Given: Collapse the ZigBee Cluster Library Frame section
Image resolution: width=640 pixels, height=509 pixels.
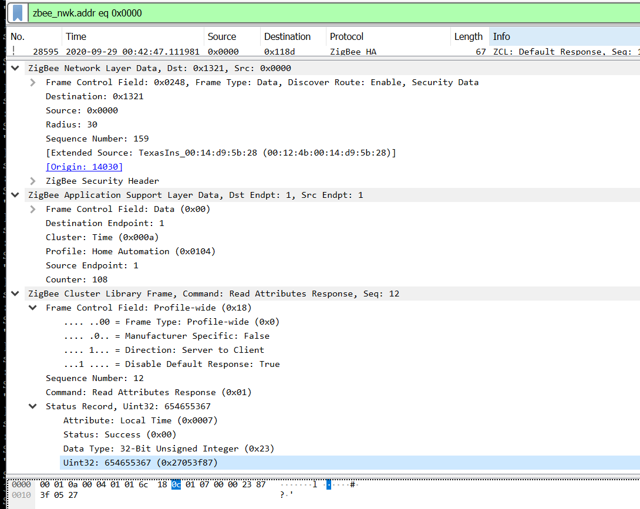Looking at the screenshot, I should pyautogui.click(x=15, y=294).
